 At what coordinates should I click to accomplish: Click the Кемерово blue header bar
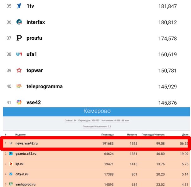pos(96,112)
